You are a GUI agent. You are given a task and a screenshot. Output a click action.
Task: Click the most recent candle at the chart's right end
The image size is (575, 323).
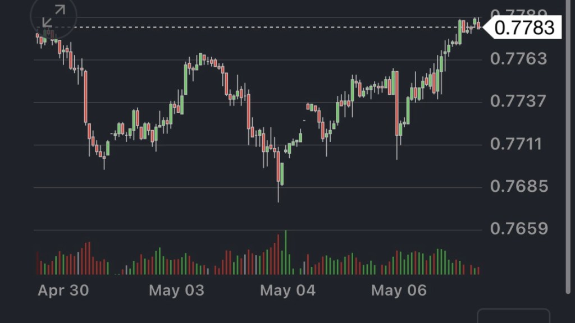(478, 25)
